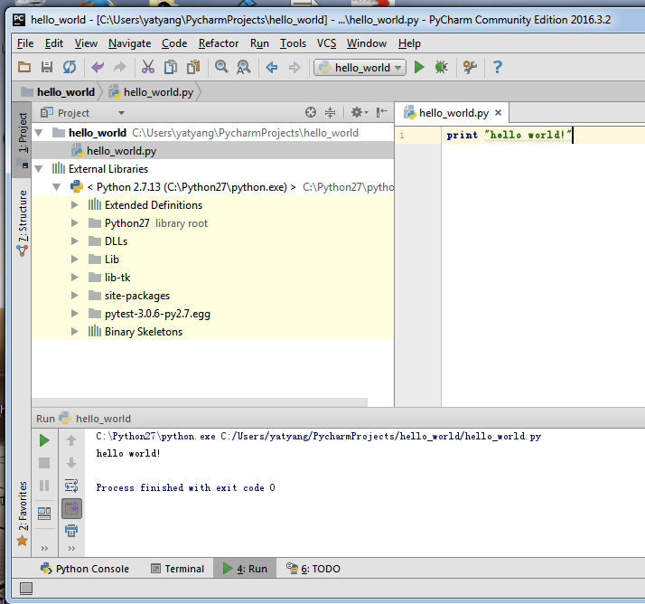The height and width of the screenshot is (604, 645).
Task: Collapse the External Libraries node
Action: pos(39,169)
